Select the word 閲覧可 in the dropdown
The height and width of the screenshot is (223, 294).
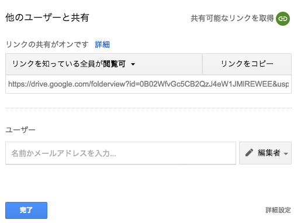point(114,64)
